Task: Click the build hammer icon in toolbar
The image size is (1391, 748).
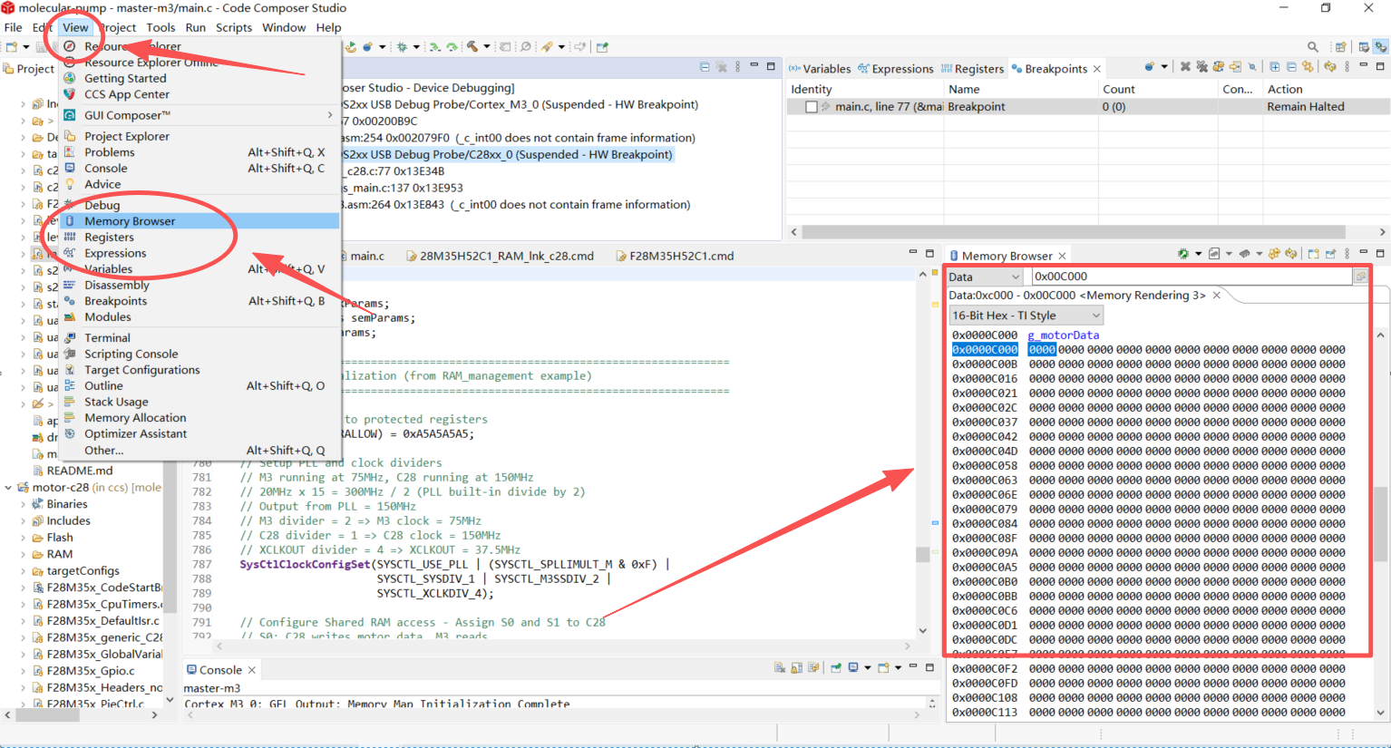Action: (472, 47)
